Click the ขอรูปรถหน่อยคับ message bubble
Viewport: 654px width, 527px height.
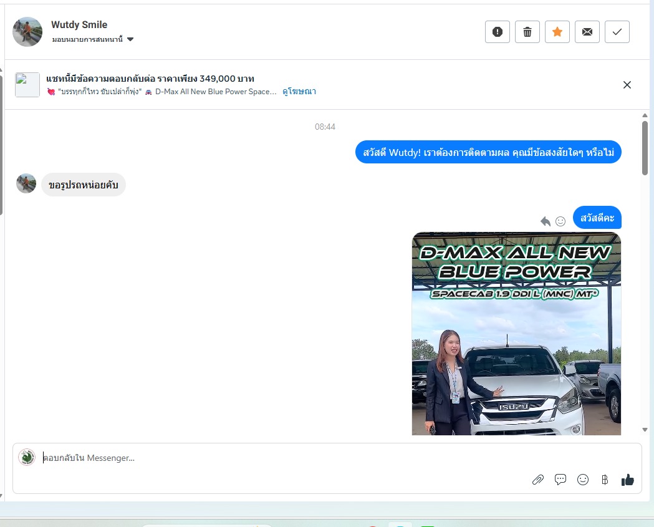[x=84, y=185]
